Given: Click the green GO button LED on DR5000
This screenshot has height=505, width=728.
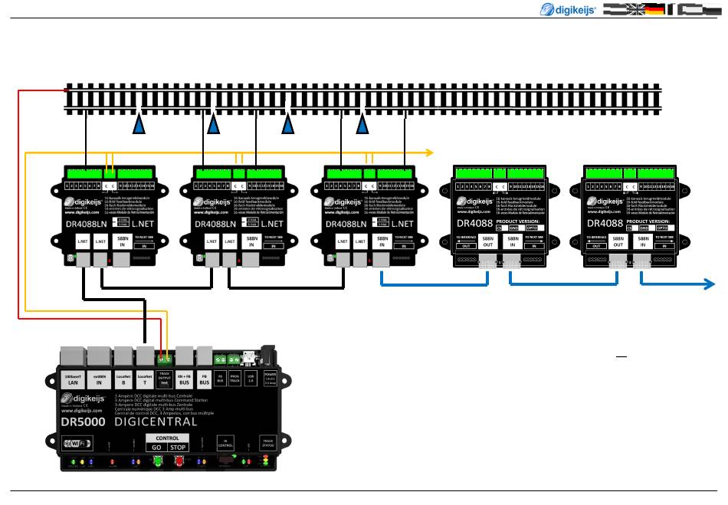Looking at the screenshot, I should click(157, 461).
